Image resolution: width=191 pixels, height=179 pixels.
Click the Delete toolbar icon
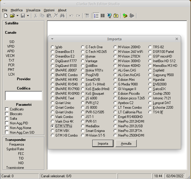(x=56, y=16)
